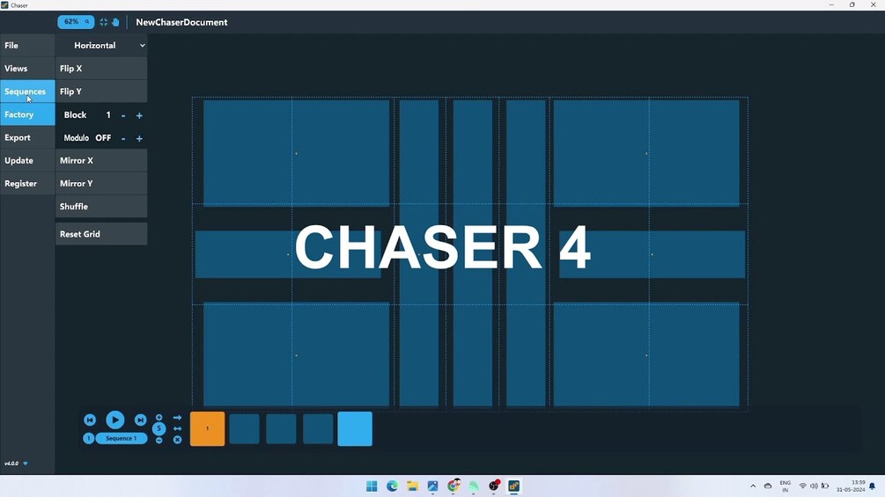Open Chrome from the taskbar
The height and width of the screenshot is (497, 885).
click(454, 486)
